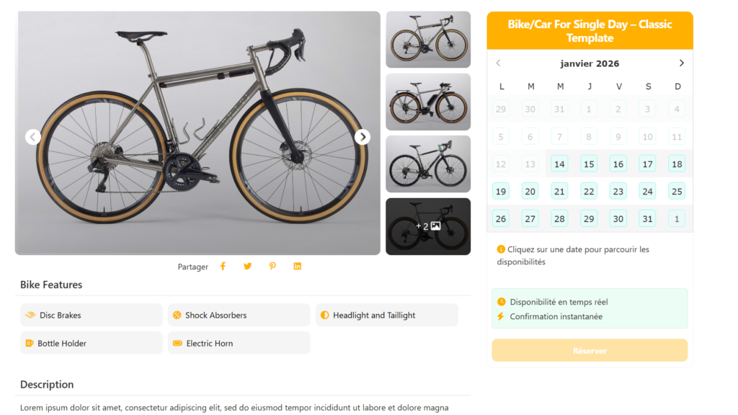Choose the 31st on calendar
The image size is (738, 415).
[x=647, y=218]
